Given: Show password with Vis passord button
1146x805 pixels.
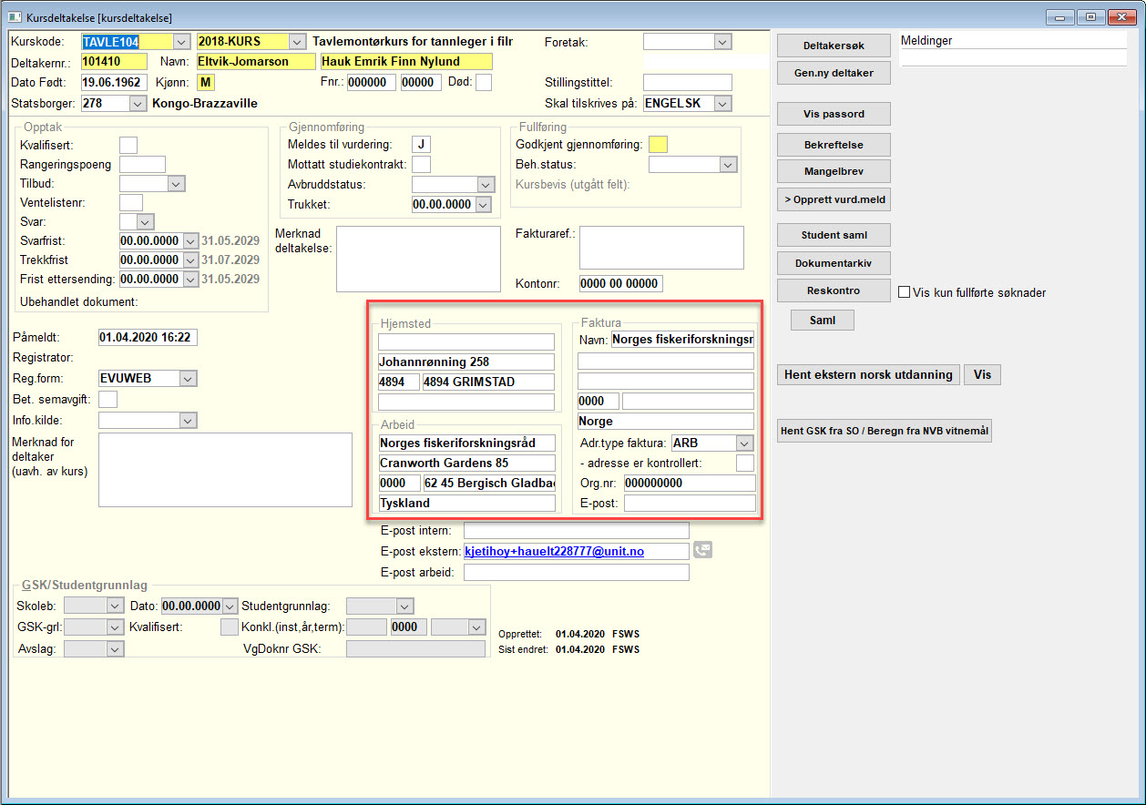Looking at the screenshot, I should click(834, 114).
